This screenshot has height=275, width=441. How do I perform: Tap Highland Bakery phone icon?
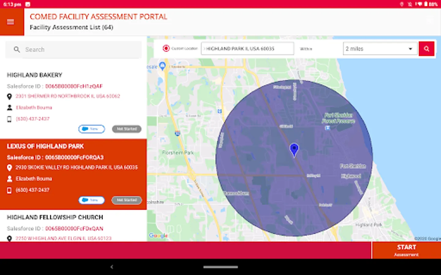point(9,119)
